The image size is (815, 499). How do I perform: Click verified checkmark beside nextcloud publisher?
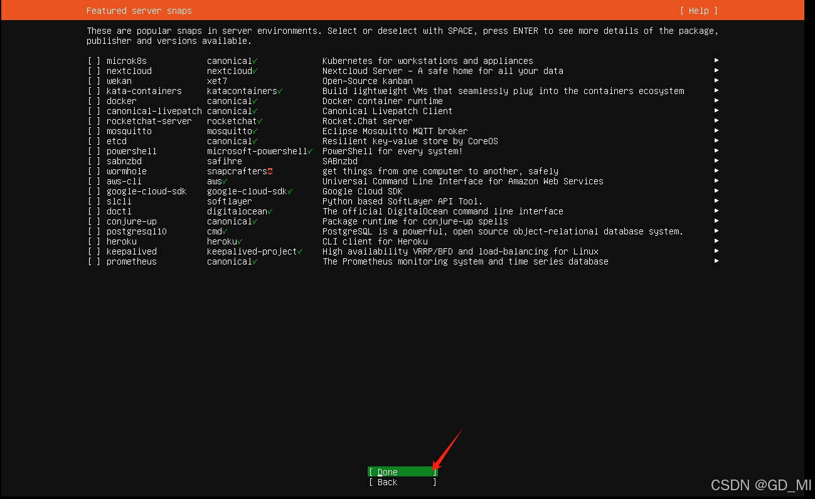[255, 71]
